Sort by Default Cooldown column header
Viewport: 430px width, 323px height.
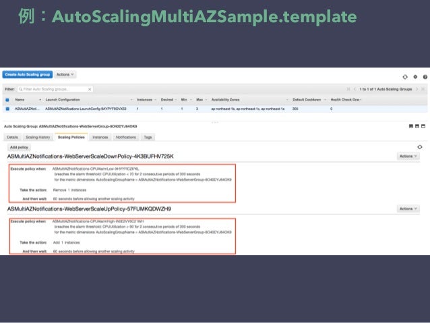pyautogui.click(x=307, y=100)
